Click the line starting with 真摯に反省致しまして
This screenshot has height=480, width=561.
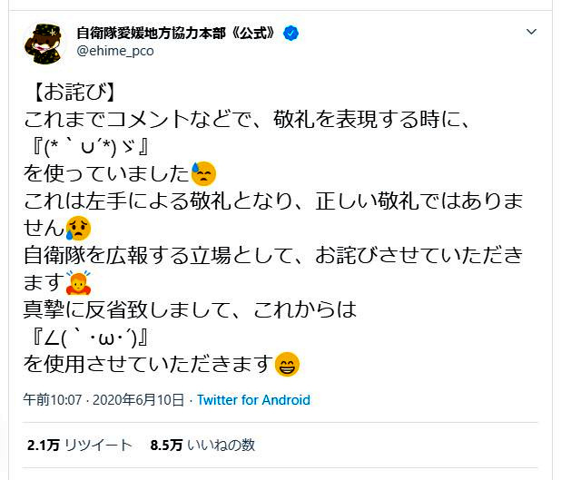point(191,309)
